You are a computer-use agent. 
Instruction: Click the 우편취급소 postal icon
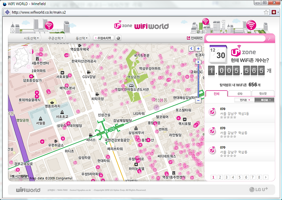(x=56, y=141)
